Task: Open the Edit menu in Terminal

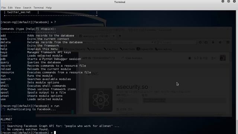Action: pos(10,7)
